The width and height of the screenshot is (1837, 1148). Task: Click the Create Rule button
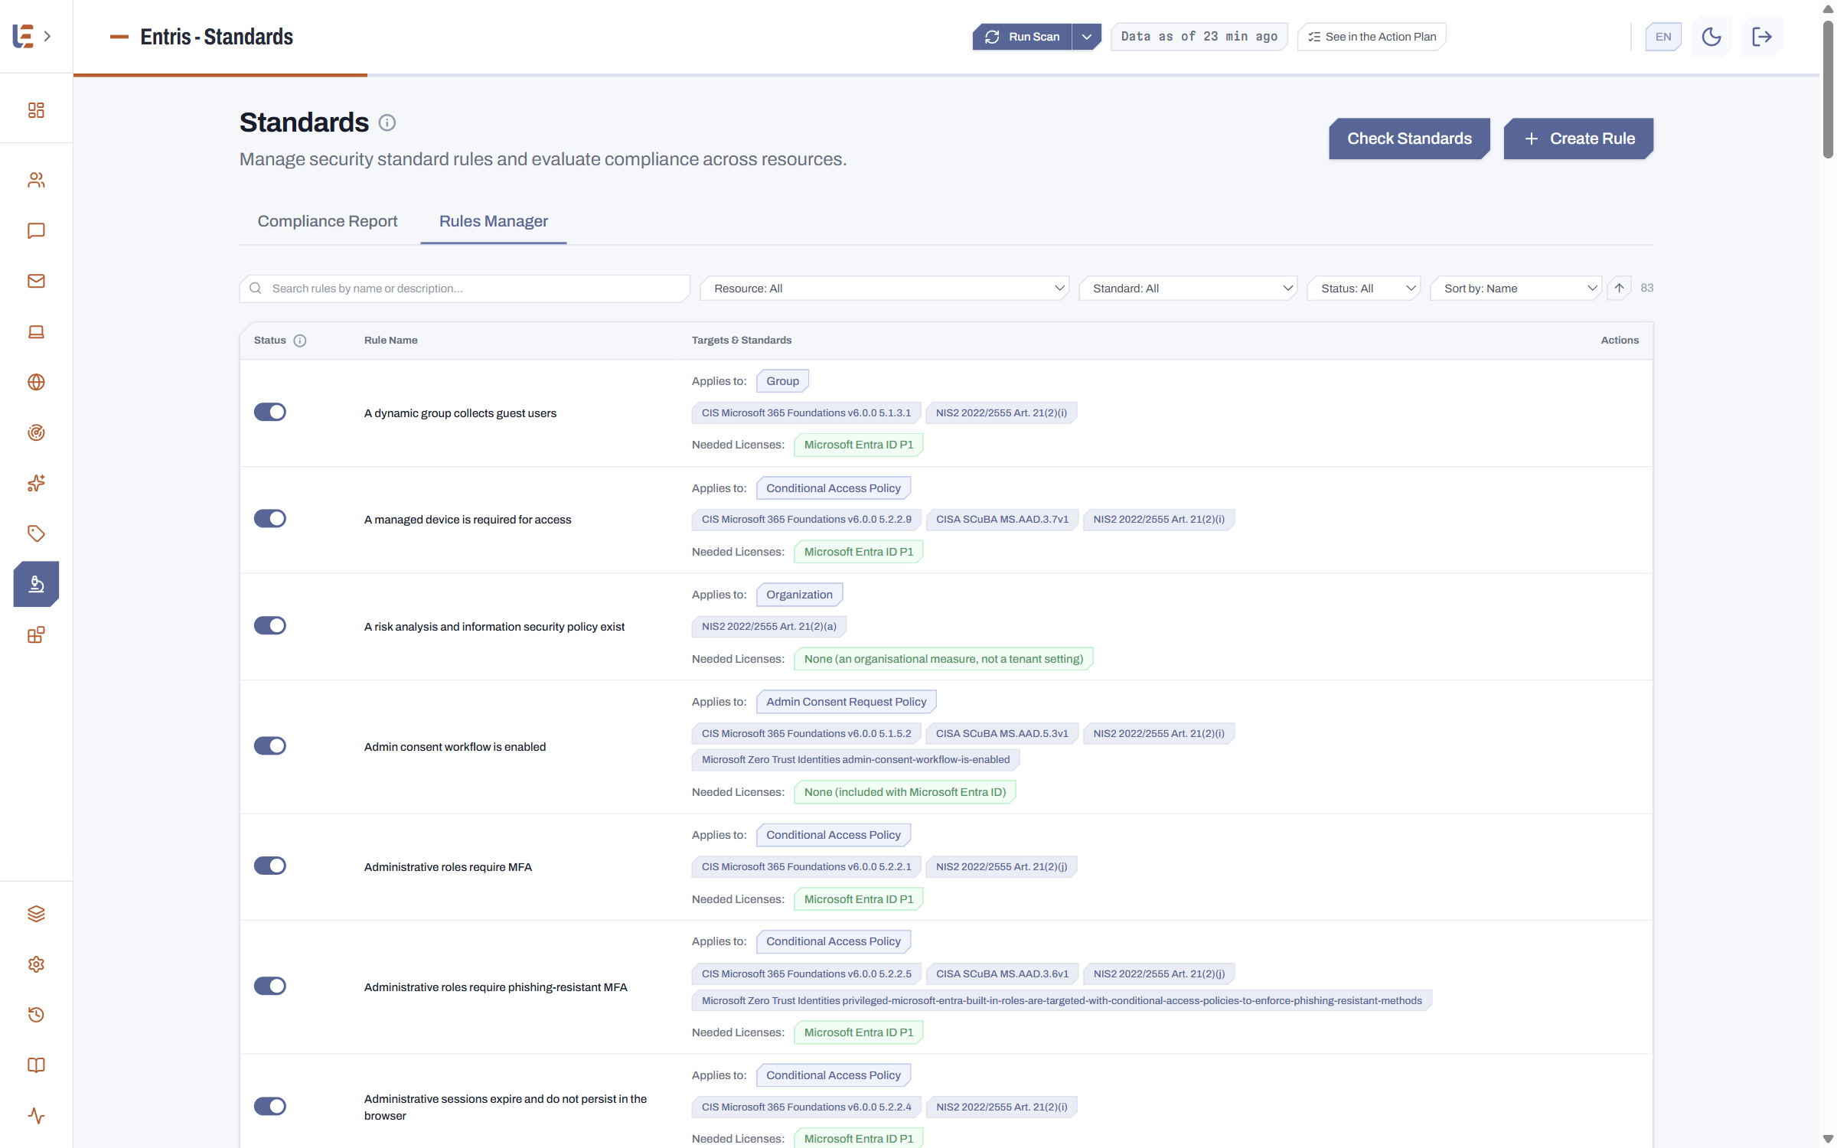pos(1578,139)
